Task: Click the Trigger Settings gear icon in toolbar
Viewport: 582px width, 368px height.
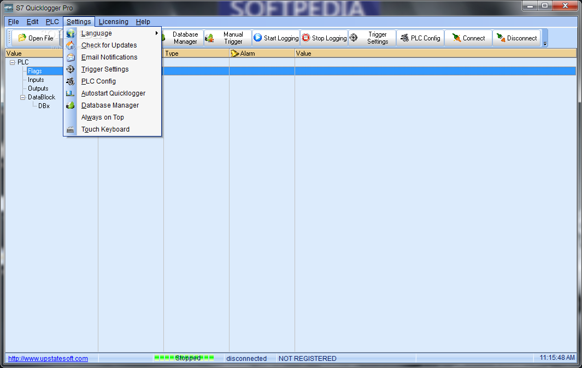Action: pos(354,38)
